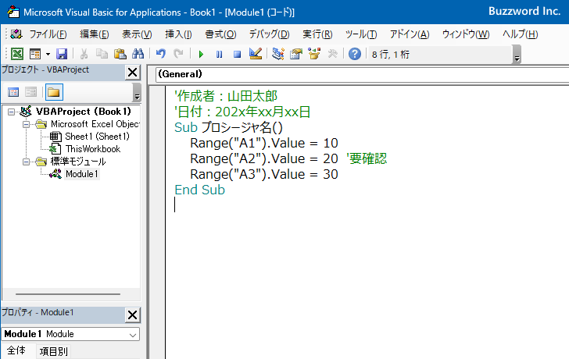This screenshot has width=569, height=359.
Task: Switch to the 全体 properties tab
Action: pyautogui.click(x=16, y=350)
